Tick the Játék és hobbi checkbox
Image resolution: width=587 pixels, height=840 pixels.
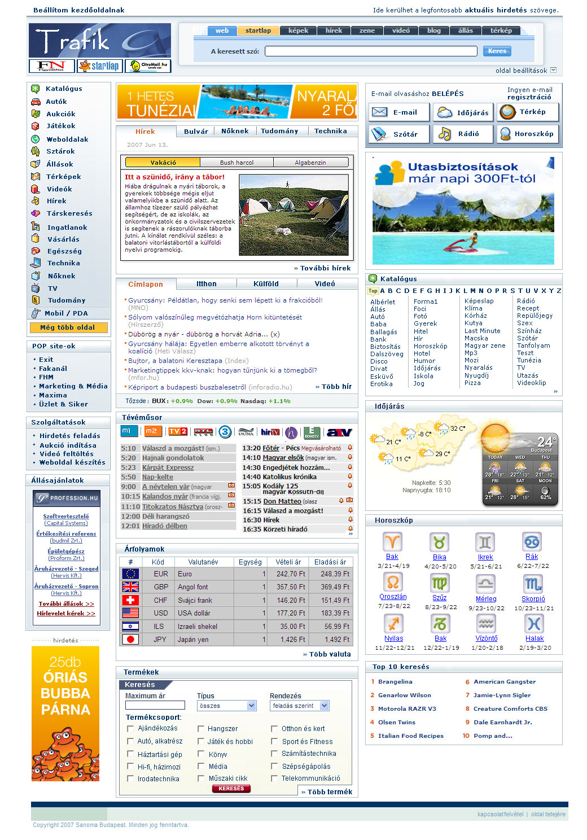point(201,741)
